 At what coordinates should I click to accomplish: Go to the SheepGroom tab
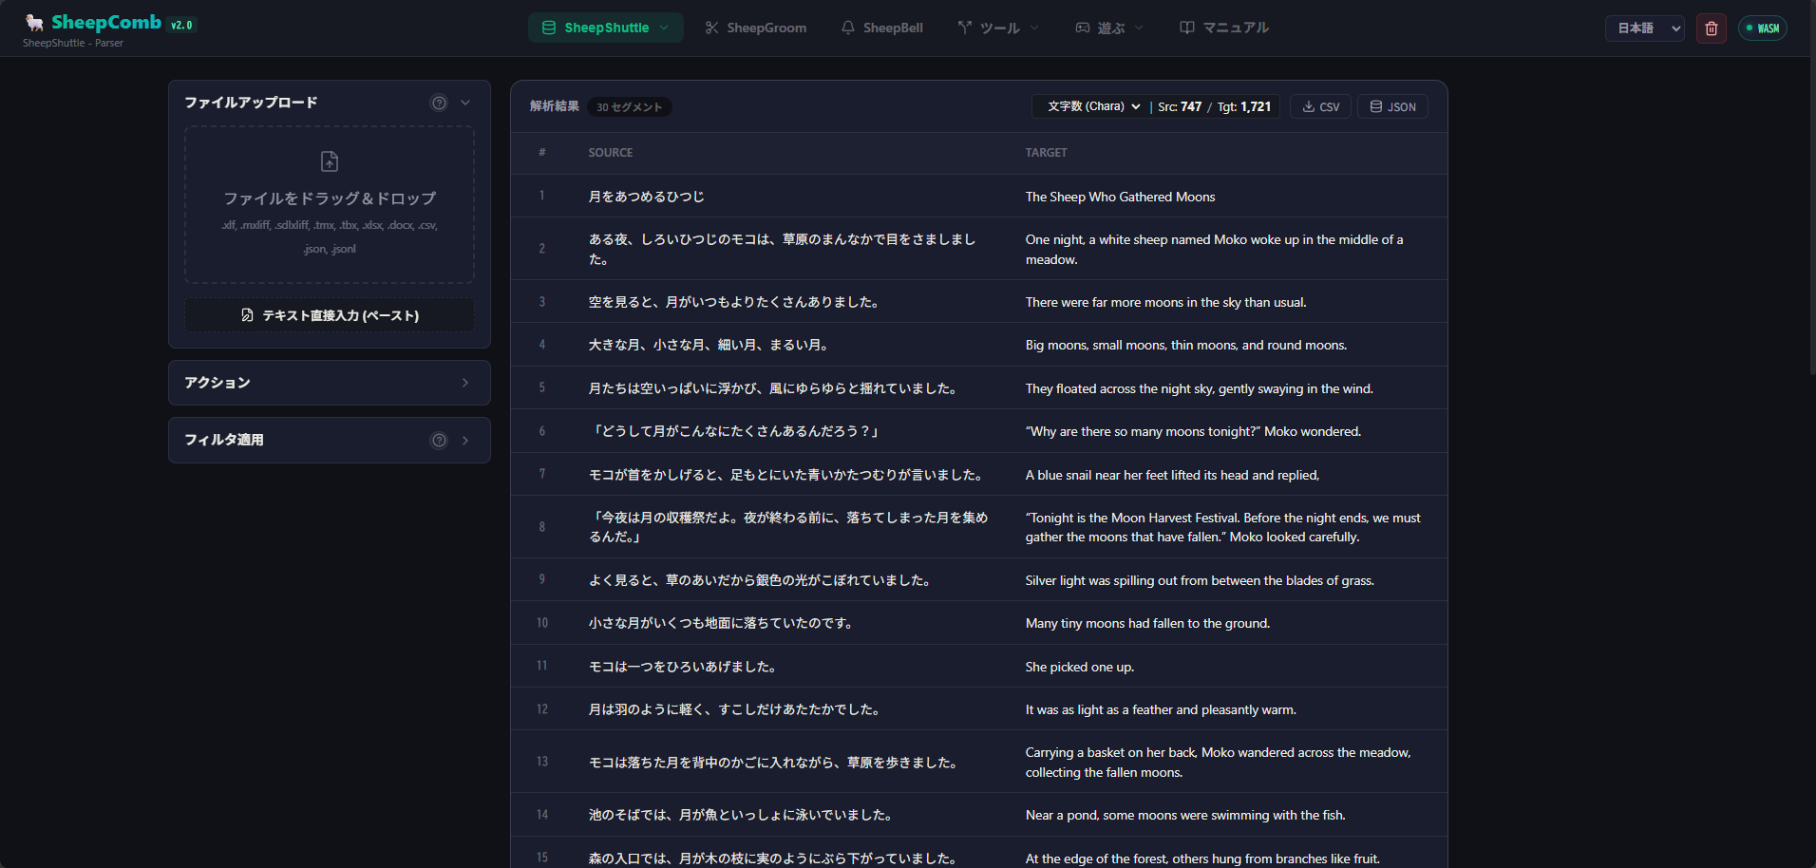756,28
